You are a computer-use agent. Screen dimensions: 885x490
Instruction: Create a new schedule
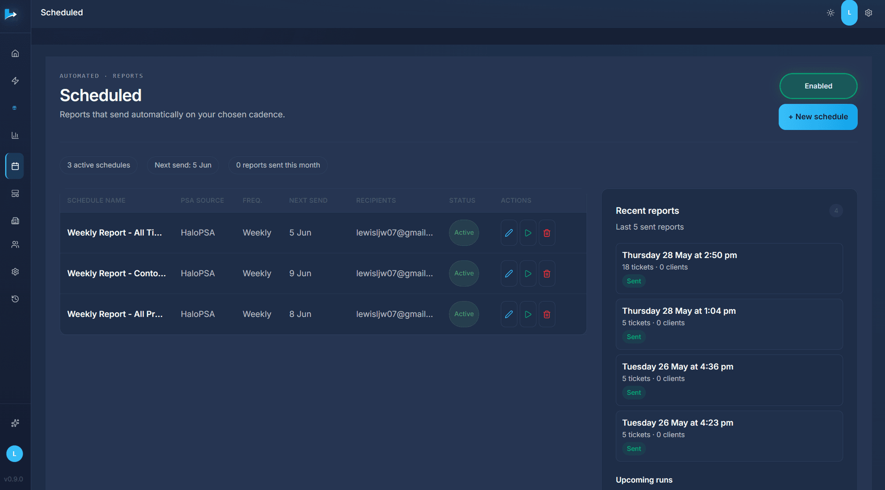click(818, 117)
